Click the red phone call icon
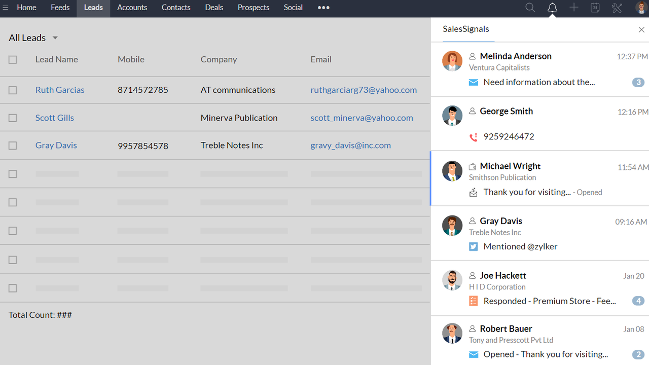Image resolution: width=649 pixels, height=365 pixels. (473, 136)
